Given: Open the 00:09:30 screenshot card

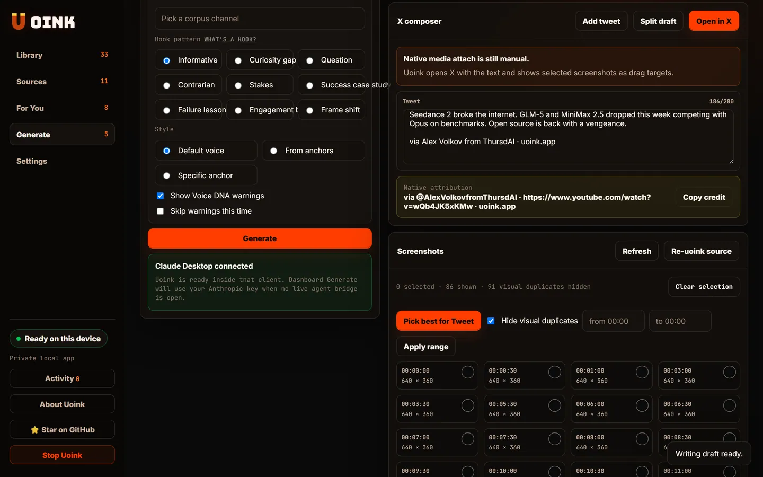Looking at the screenshot, I should 437,470.
